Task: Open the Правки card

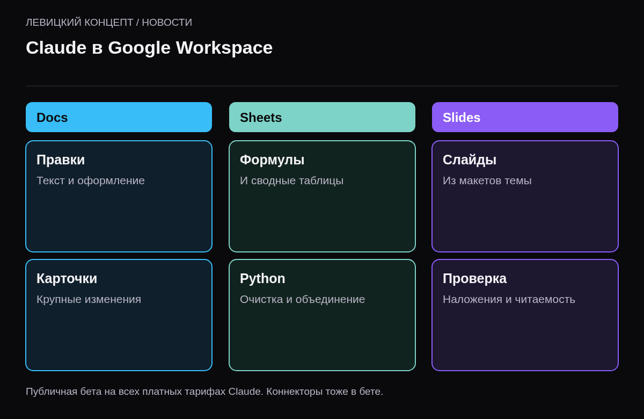Action: (x=119, y=197)
